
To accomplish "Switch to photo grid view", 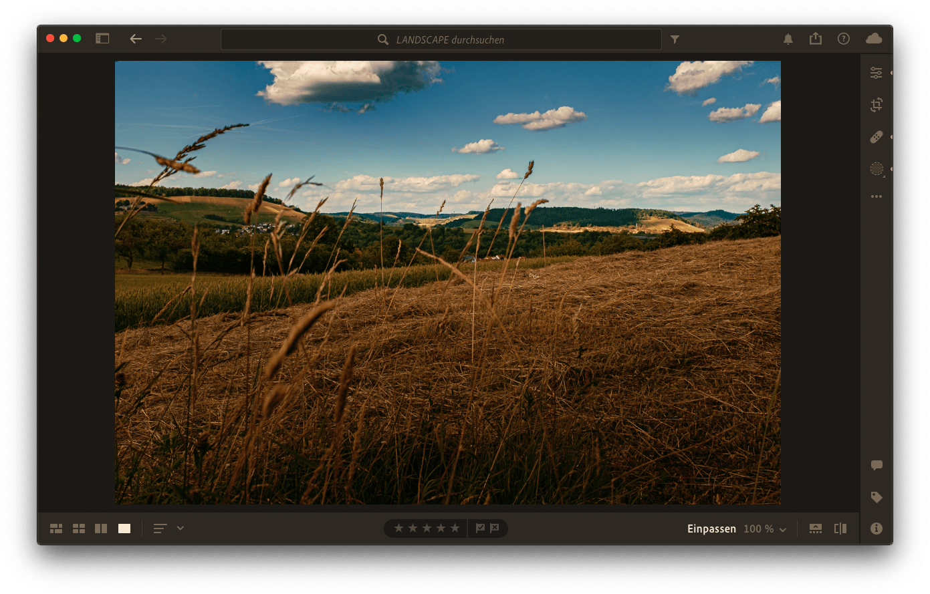I will click(56, 529).
